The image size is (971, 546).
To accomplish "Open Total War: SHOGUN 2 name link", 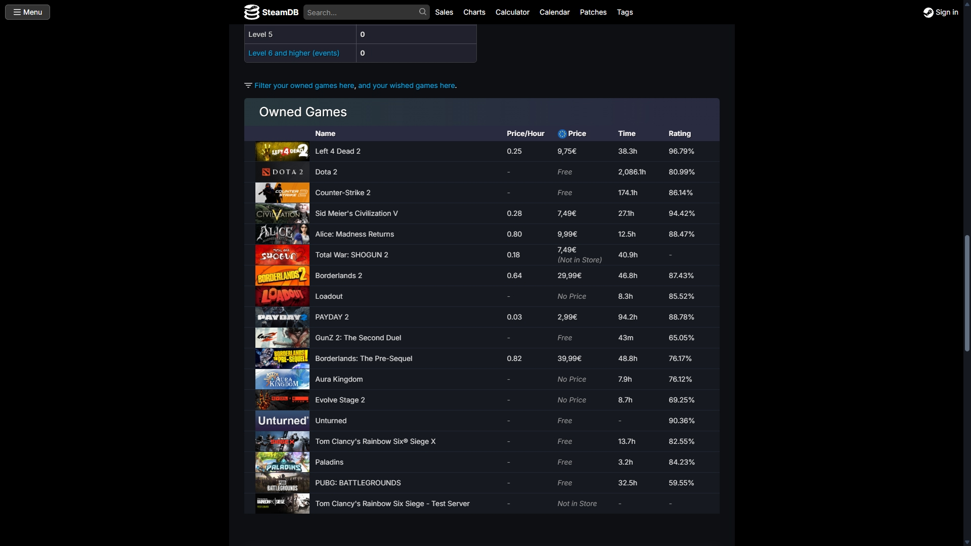I will tap(351, 255).
